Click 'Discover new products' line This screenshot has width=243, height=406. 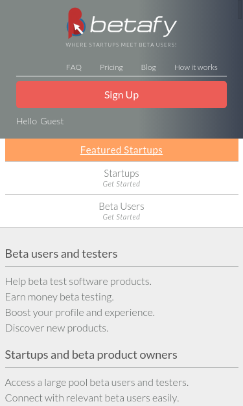tap(57, 328)
